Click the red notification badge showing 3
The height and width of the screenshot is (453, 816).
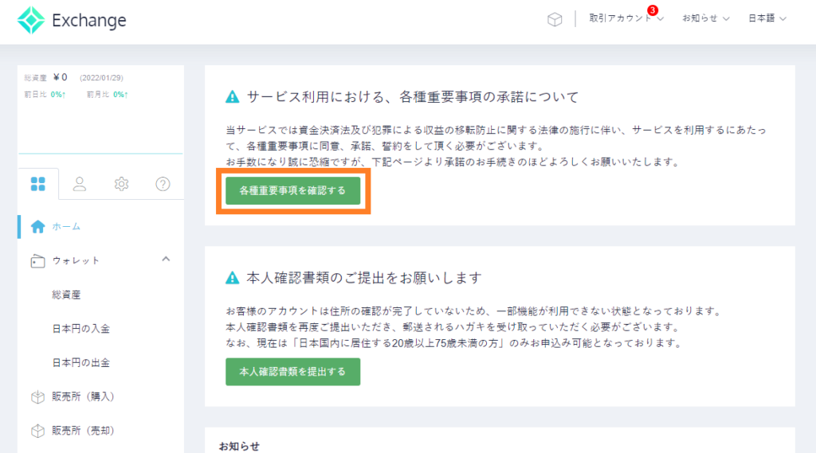[x=653, y=10]
